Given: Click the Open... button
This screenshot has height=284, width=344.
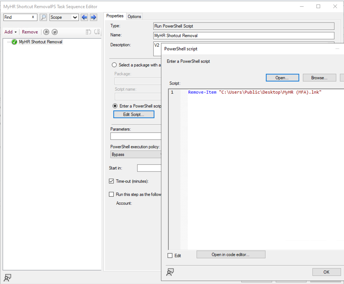Looking at the screenshot, I should tap(282, 78).
